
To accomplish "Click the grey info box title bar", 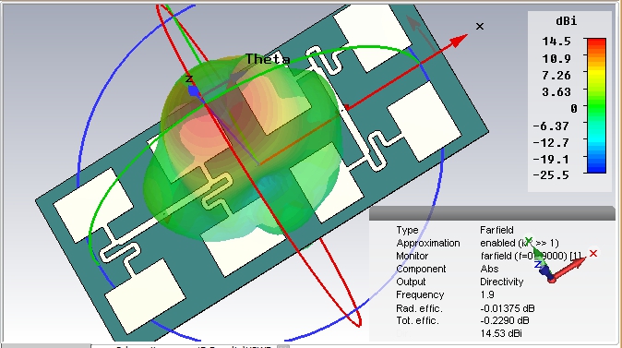I will 492,213.
